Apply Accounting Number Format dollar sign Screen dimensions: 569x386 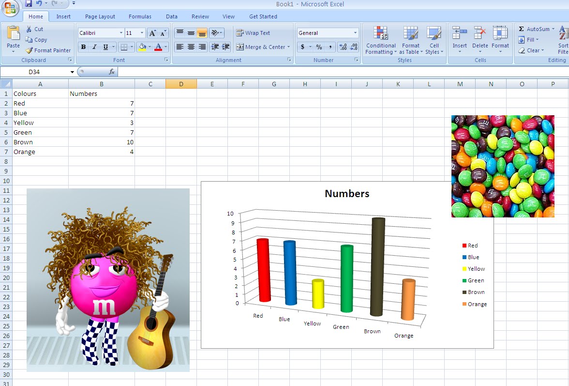point(303,47)
